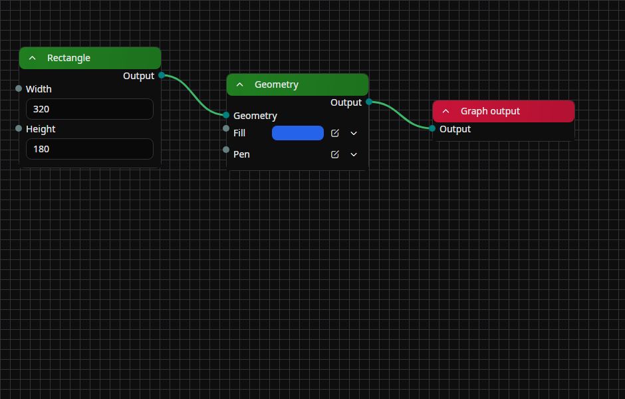The image size is (625, 399).
Task: Click the Geometry input port
Action: coord(226,115)
